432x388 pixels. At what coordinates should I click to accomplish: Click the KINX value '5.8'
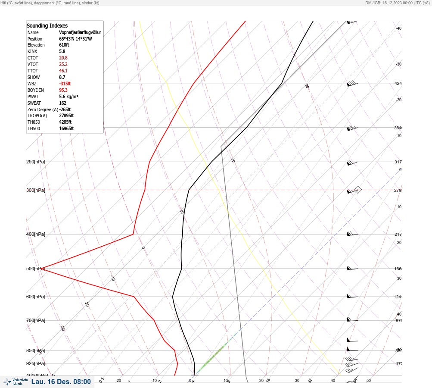click(62, 51)
